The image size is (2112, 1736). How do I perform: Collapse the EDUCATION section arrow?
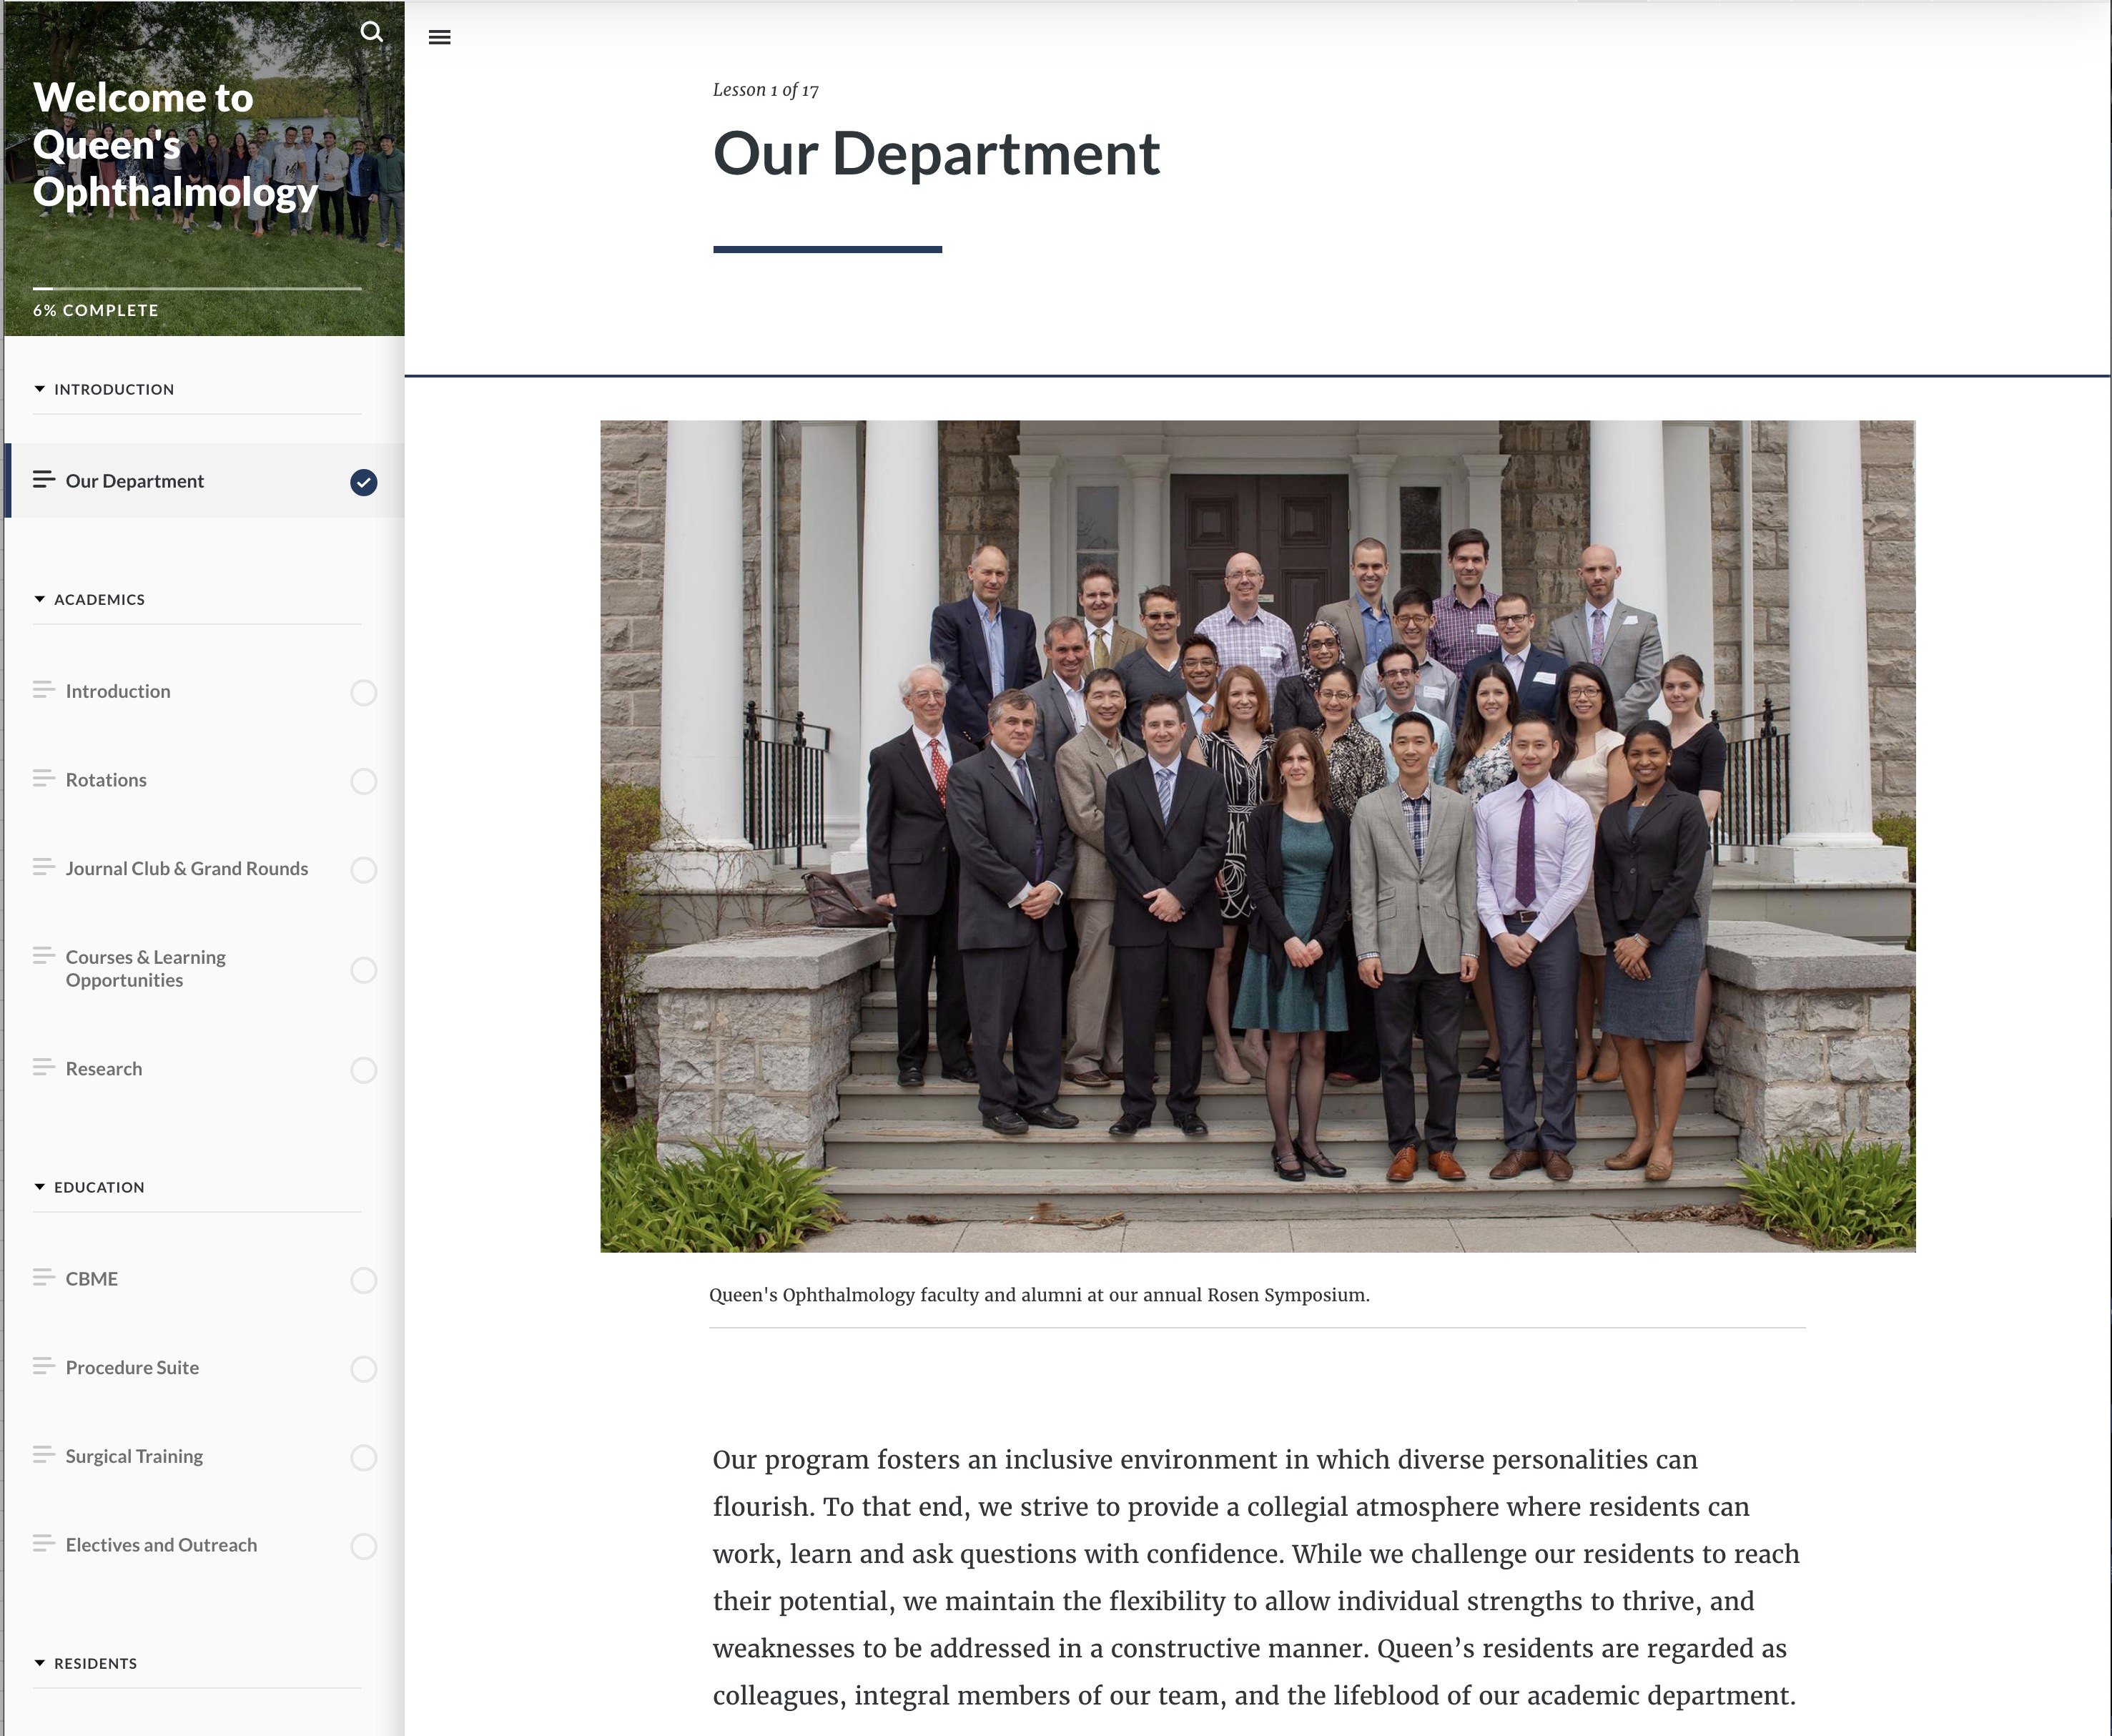pos(40,1187)
